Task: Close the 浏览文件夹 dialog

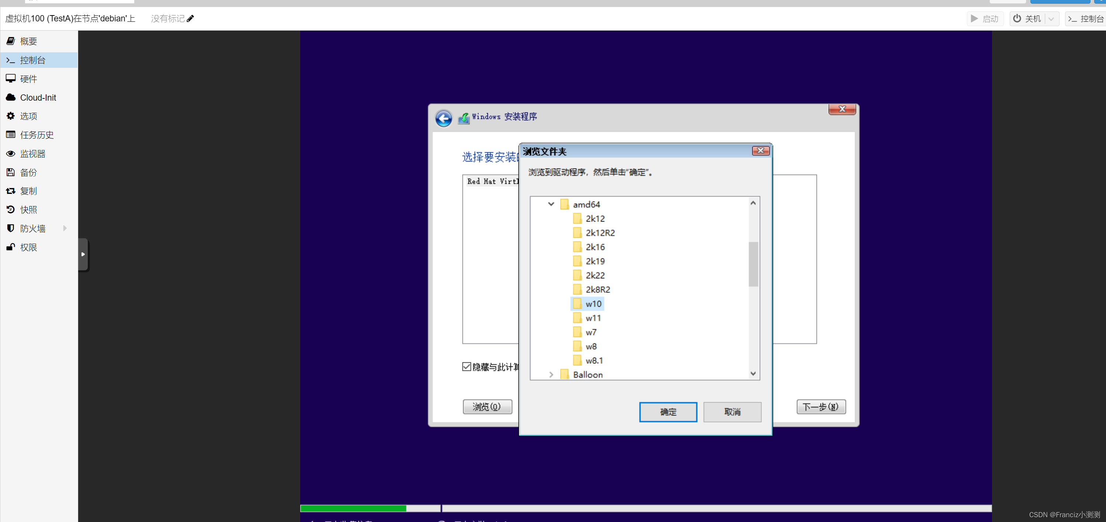Action: click(x=760, y=151)
